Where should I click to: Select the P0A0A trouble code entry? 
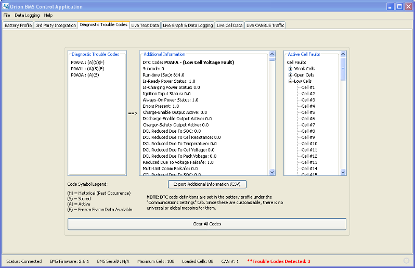(85, 75)
